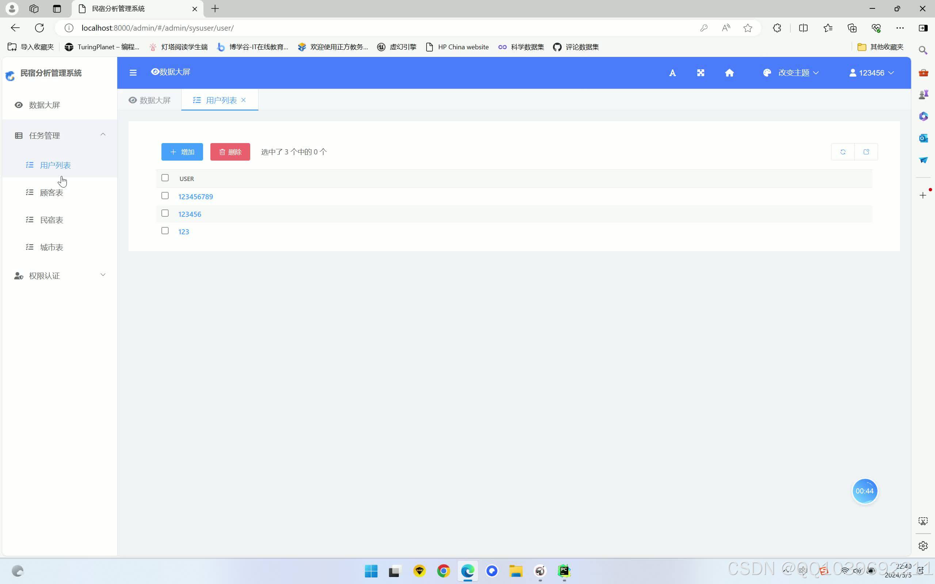Open the Outlook icon in Edge sidebar
Screen dimensions: 935x584
point(923,138)
